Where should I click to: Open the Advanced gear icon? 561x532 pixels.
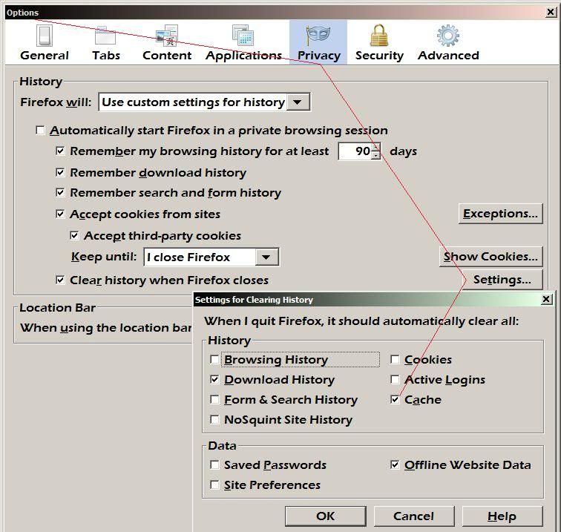(x=448, y=36)
